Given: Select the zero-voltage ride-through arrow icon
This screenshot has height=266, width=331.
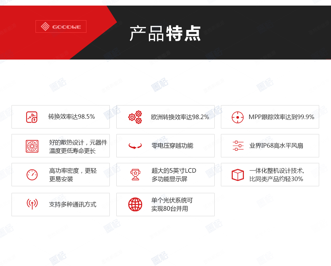Looking at the screenshot, I should pos(136,146).
